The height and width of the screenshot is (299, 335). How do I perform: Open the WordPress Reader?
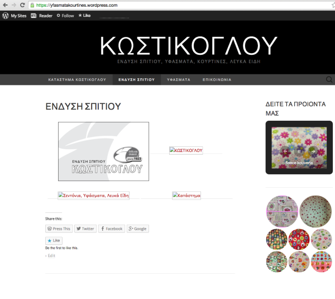pyautogui.click(x=42, y=16)
